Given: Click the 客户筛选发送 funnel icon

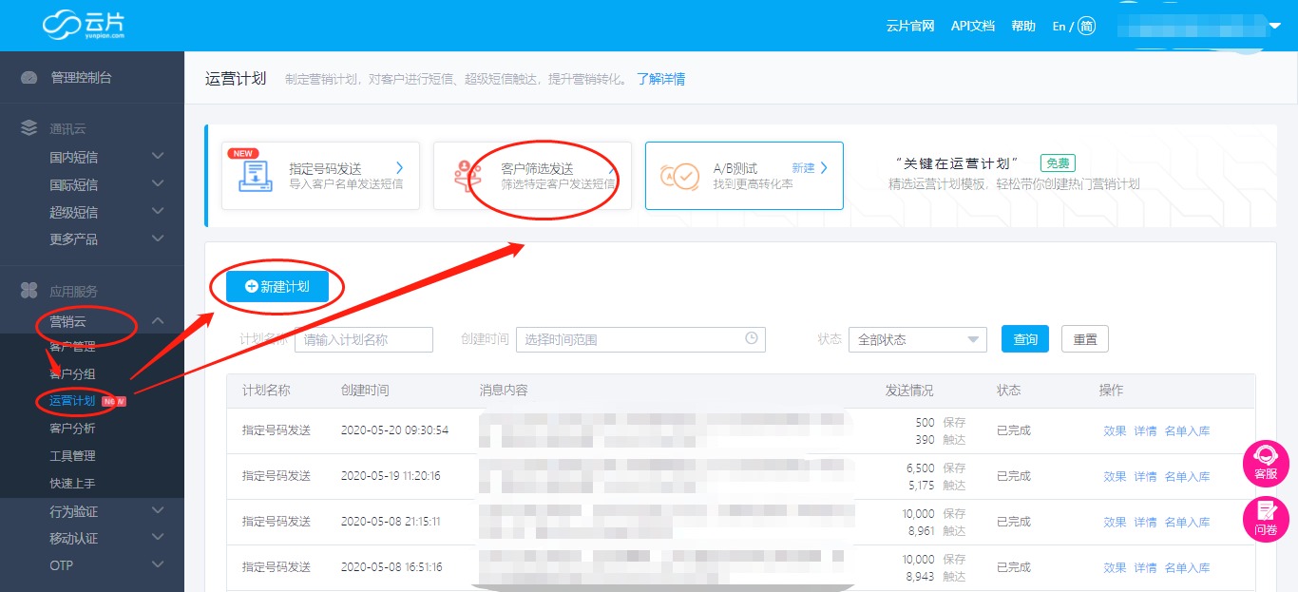Looking at the screenshot, I should 466,176.
